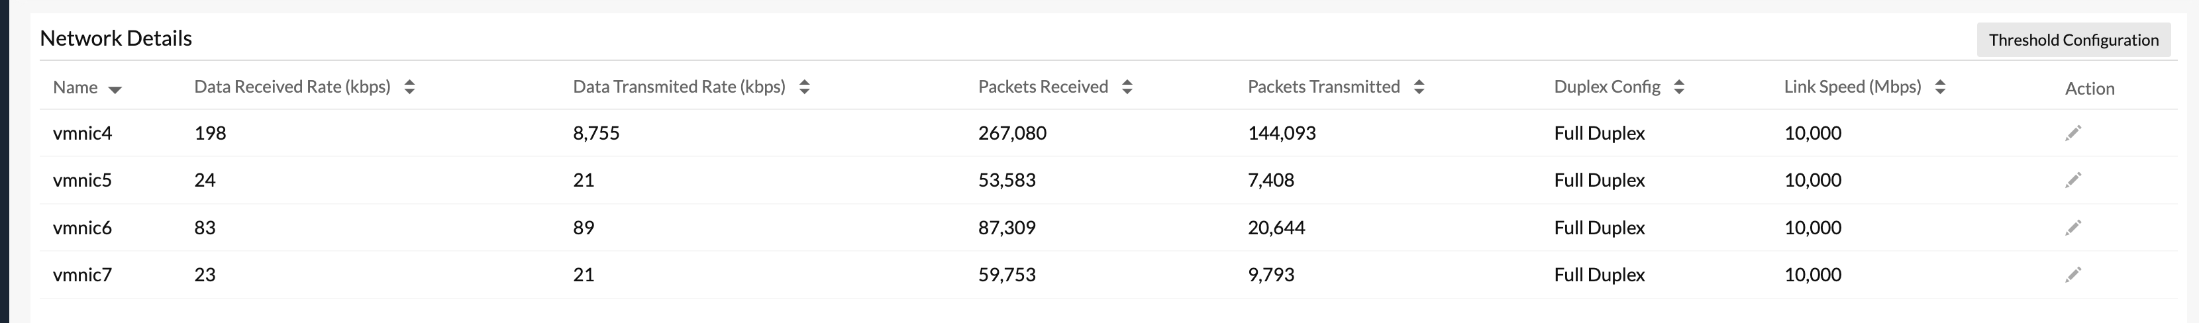
Task: Click the Name column header label
Action: coord(75,87)
